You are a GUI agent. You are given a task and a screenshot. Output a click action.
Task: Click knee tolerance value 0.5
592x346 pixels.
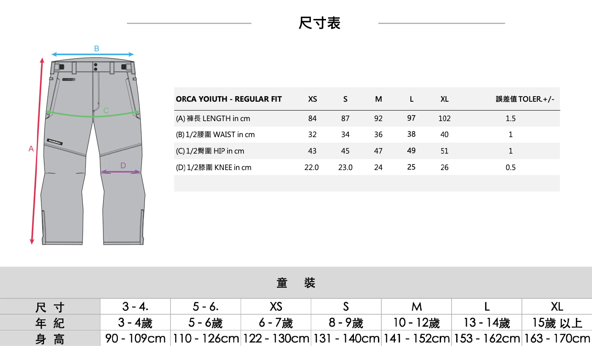[x=511, y=168]
